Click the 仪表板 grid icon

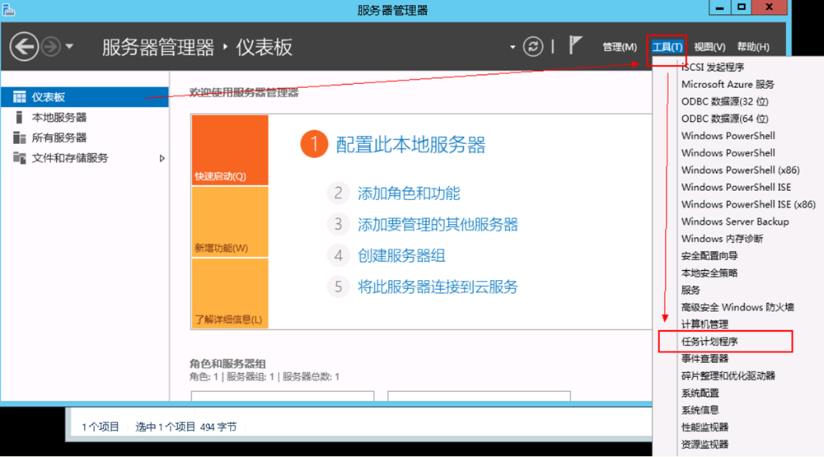tap(20, 97)
